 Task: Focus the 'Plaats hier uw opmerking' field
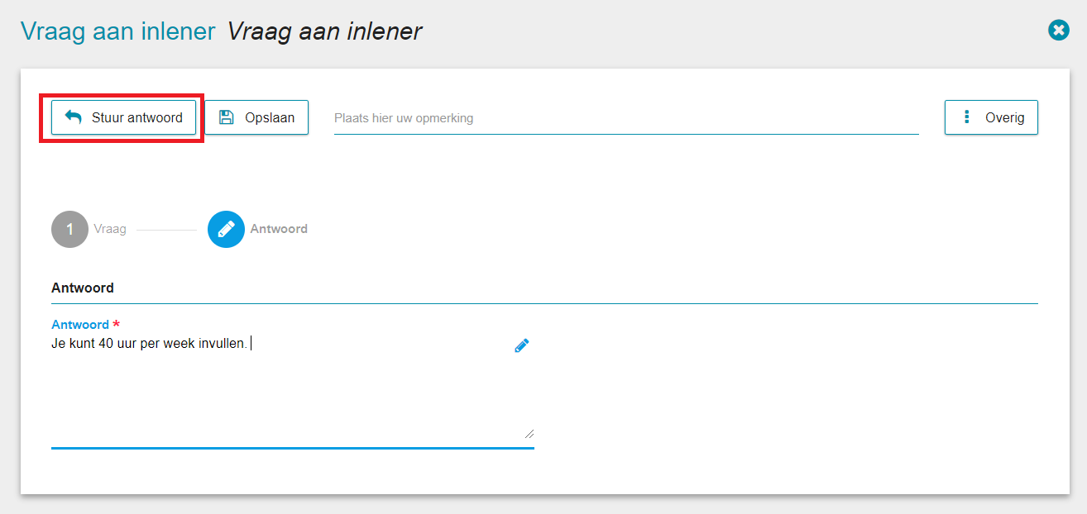(x=625, y=118)
